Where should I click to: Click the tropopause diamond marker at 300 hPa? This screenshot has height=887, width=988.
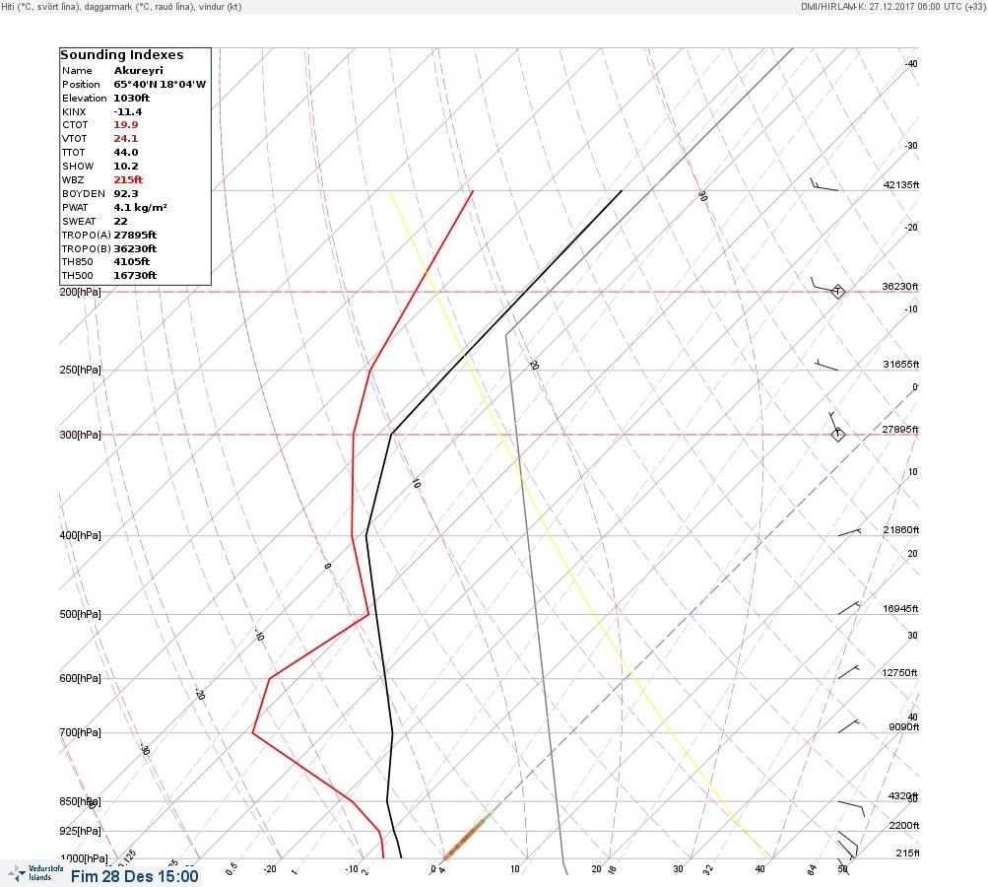[837, 435]
